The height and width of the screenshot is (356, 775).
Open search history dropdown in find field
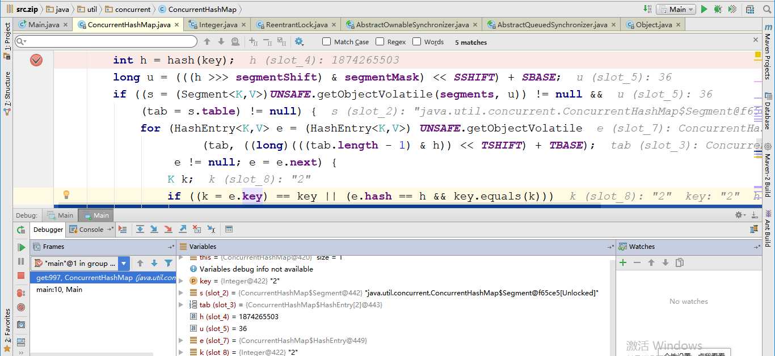(22, 41)
